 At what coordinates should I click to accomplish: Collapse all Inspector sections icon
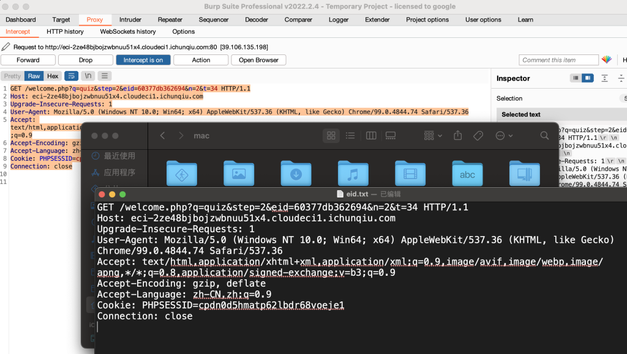pos(621,78)
